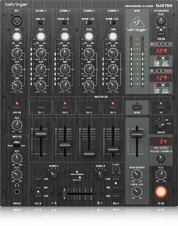This screenshot has width=178, height=226.
Task: Click section B SYNC LOCK button
Action: coord(159,85)
